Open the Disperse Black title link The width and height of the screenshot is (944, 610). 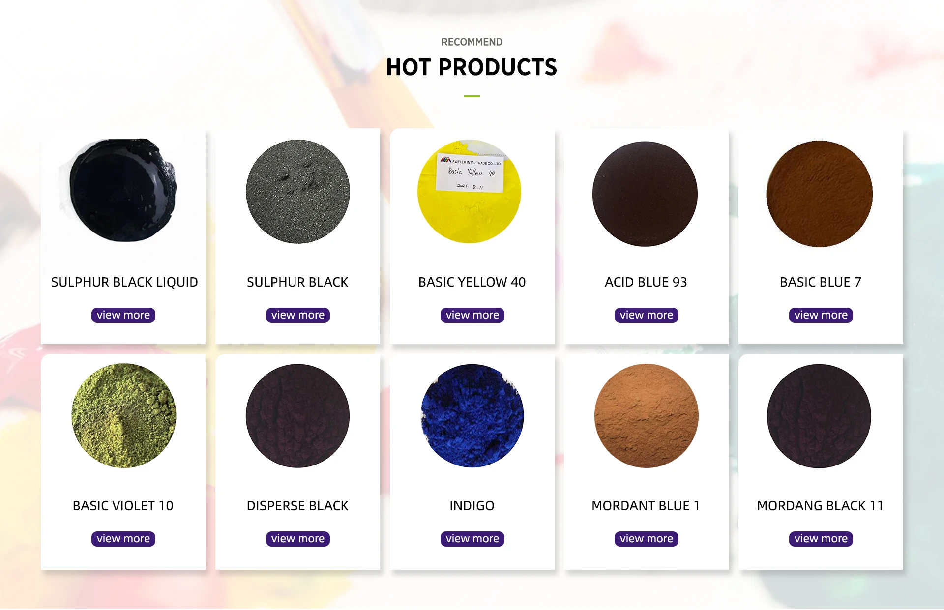pyautogui.click(x=297, y=506)
